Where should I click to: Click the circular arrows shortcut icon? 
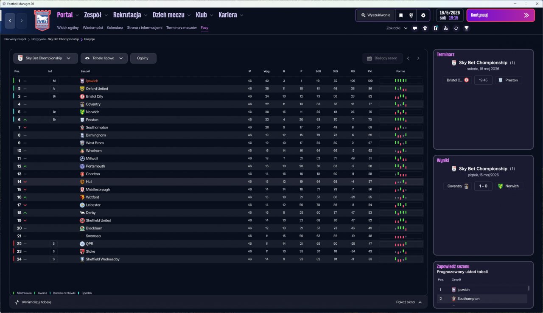tap(456, 28)
